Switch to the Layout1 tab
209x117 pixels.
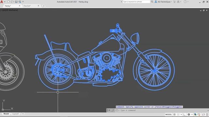[16, 114]
